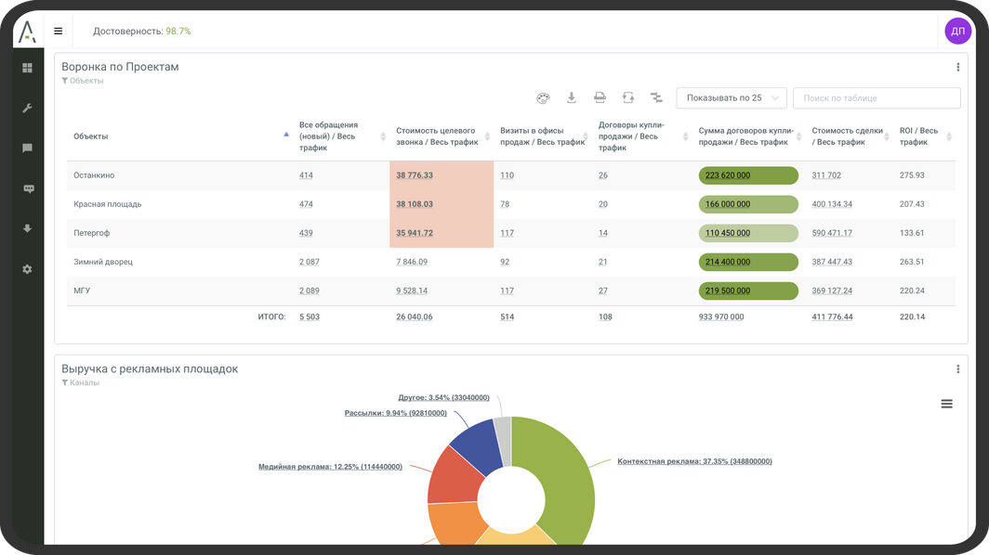
Task: Toggle the hamburger menu in the top bar
Action: [x=59, y=32]
